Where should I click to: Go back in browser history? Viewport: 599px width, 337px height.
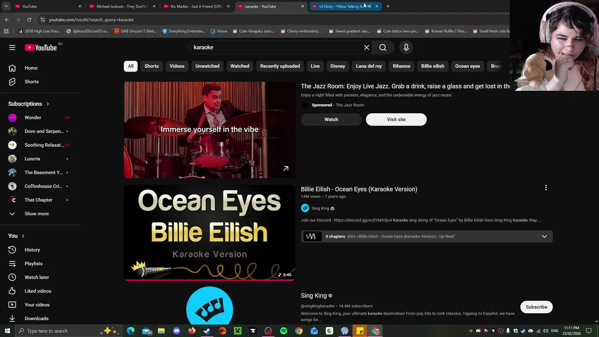(7, 20)
